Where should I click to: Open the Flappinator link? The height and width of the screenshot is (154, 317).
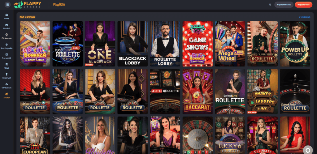point(59,4)
